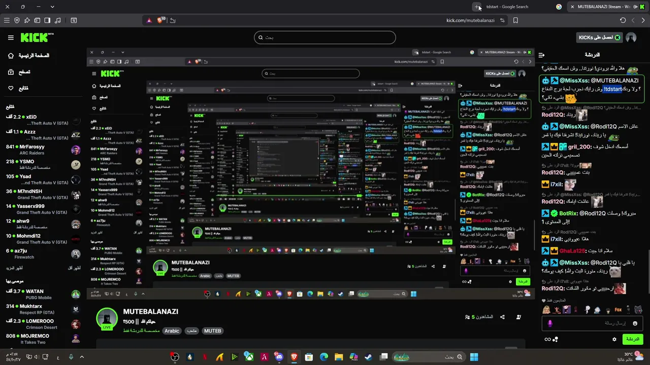The height and width of the screenshot is (365, 650).
Task: Expand the system tray hidden icons chevron
Action: tap(82, 357)
